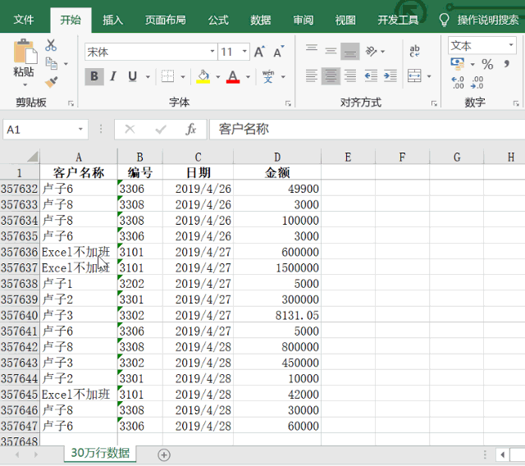The height and width of the screenshot is (466, 525).
Task: Expand Name Box dropdown arrow
Action: coord(80,130)
